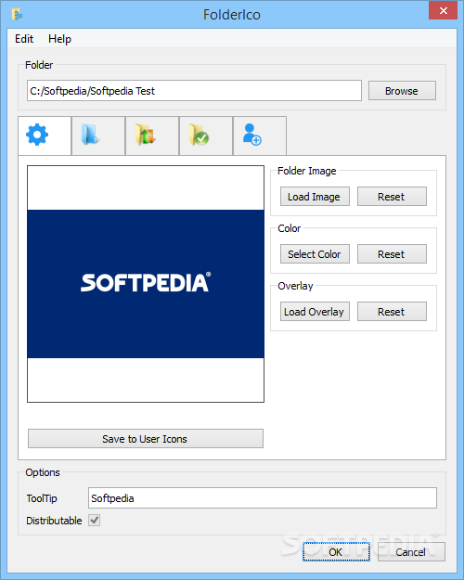Click Select Color button
The image size is (464, 580).
coord(315,254)
